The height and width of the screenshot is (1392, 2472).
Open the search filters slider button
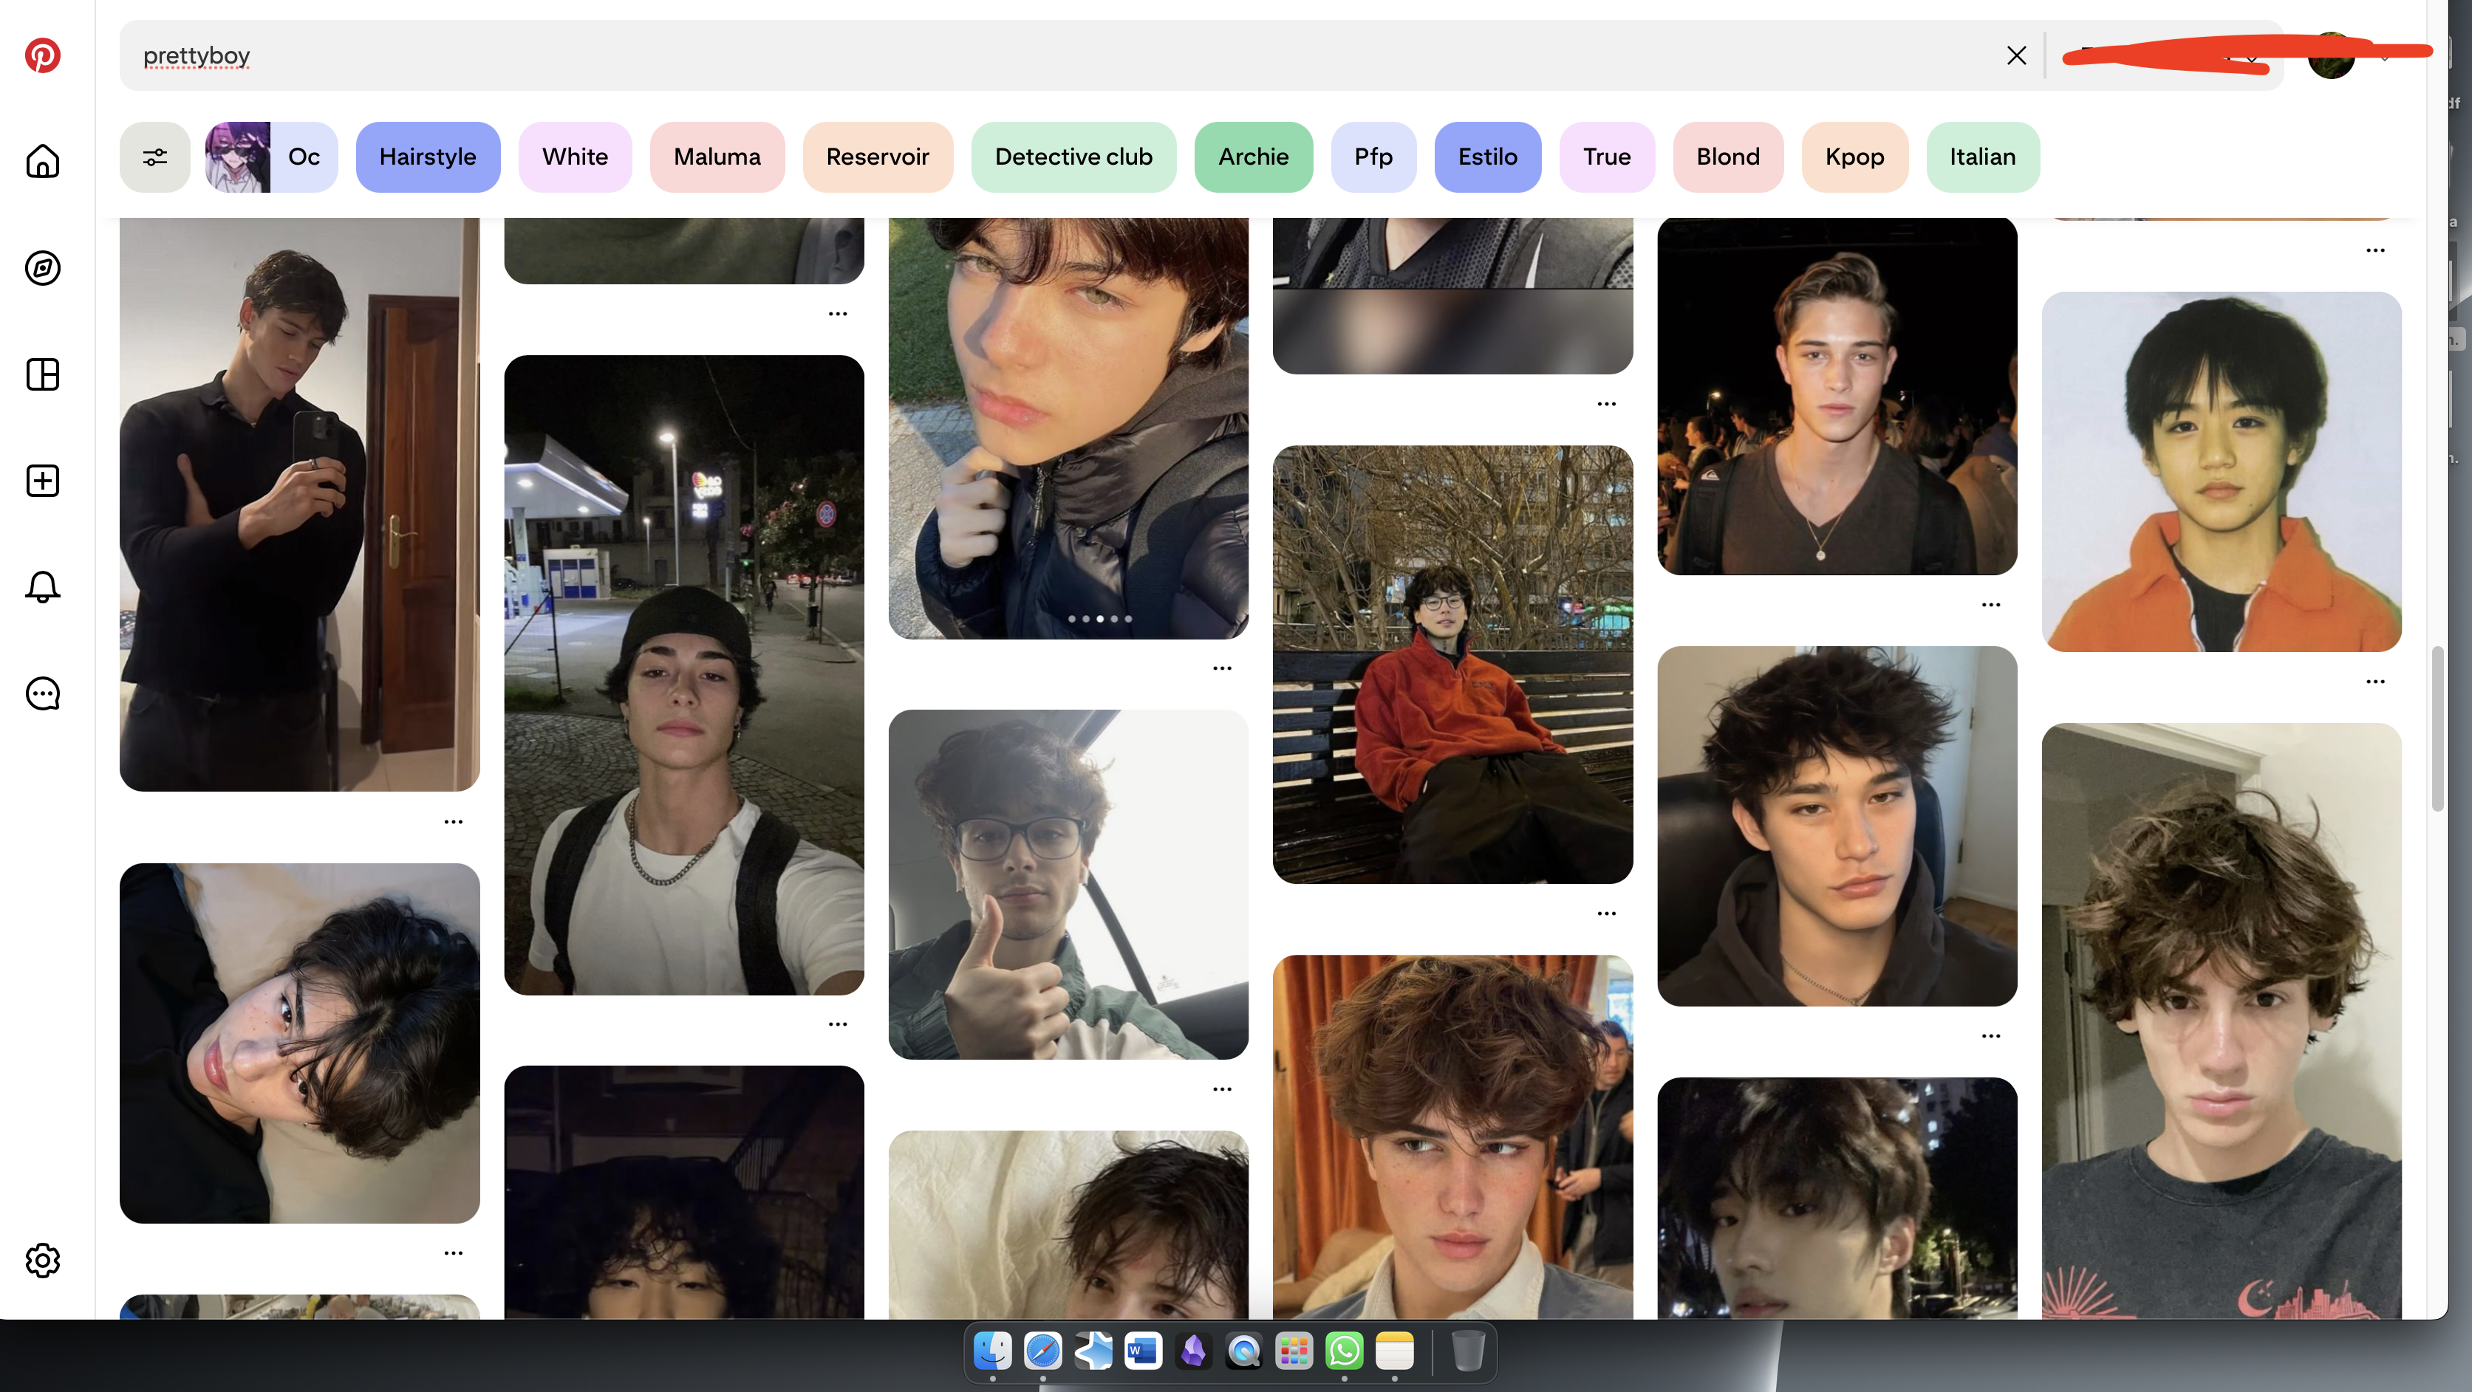click(x=154, y=157)
